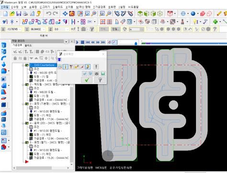The width and height of the screenshot is (227, 173).
Task: Click the green plus icon in the toolbar
Action: (x=215, y=22)
